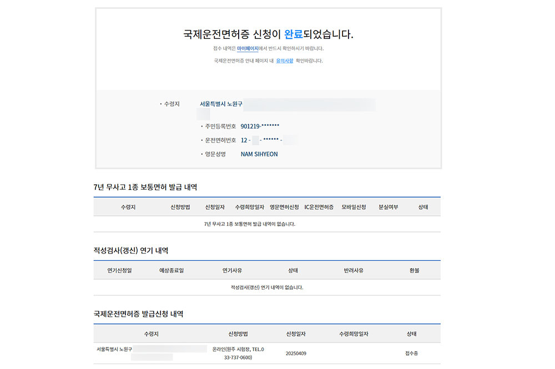Viewport: 555px width, 369px height.
Task: Open the 마이페이지 link
Action: pos(247,49)
